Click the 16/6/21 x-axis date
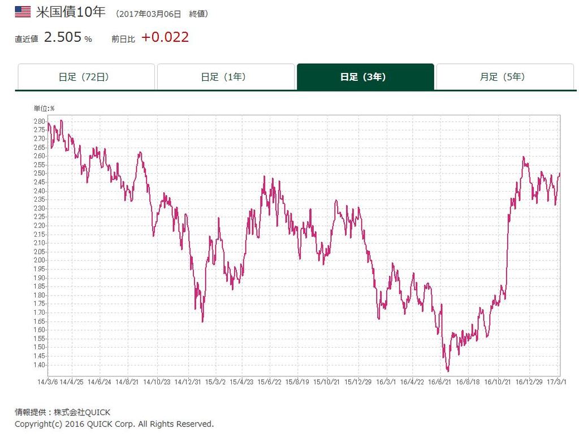 [x=439, y=381]
